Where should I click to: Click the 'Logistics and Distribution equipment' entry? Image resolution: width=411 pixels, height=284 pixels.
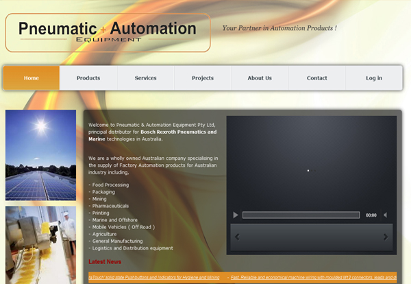(132, 248)
